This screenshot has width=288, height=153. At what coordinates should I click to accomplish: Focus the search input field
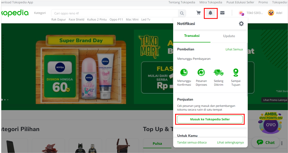[115, 13]
